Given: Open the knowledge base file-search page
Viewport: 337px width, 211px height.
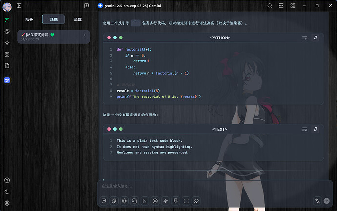Looking at the screenshot, I should pyautogui.click(x=7, y=66).
